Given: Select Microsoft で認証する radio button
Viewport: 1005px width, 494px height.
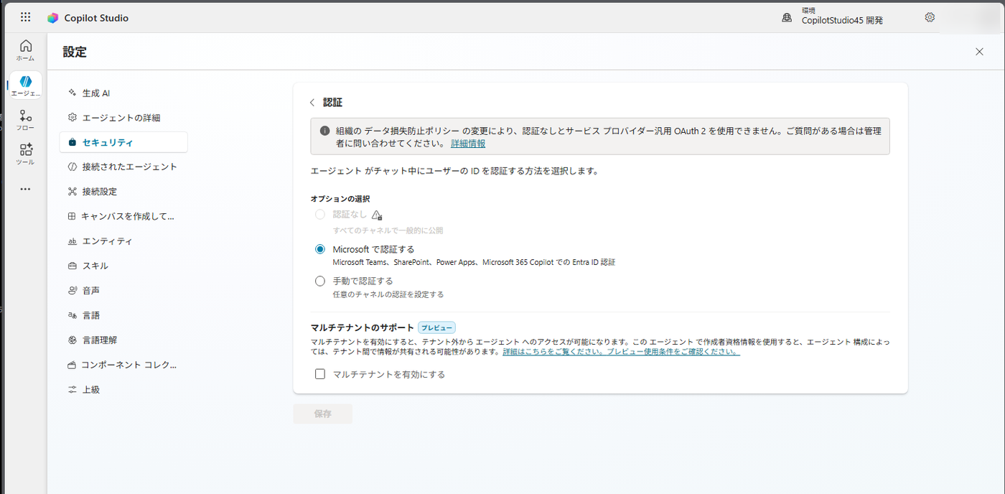Looking at the screenshot, I should click(320, 249).
